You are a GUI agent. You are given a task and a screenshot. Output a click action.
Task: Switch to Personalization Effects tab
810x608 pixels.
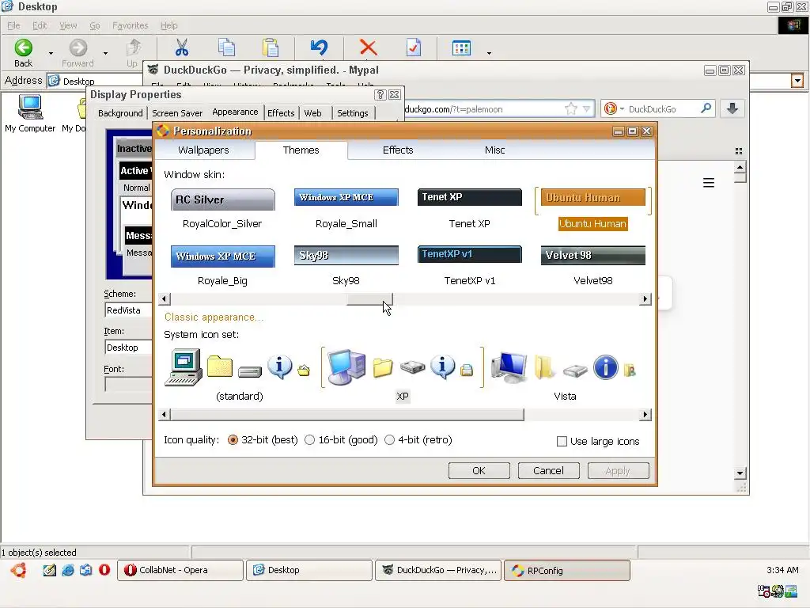[x=398, y=150]
